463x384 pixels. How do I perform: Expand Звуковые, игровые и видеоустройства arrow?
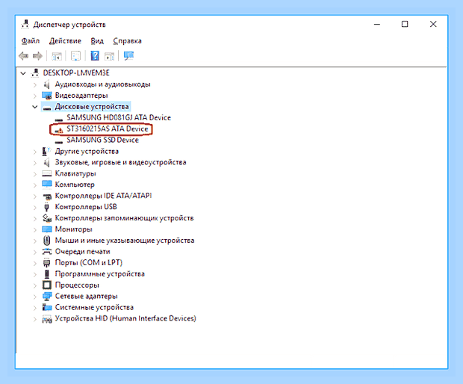click(35, 163)
